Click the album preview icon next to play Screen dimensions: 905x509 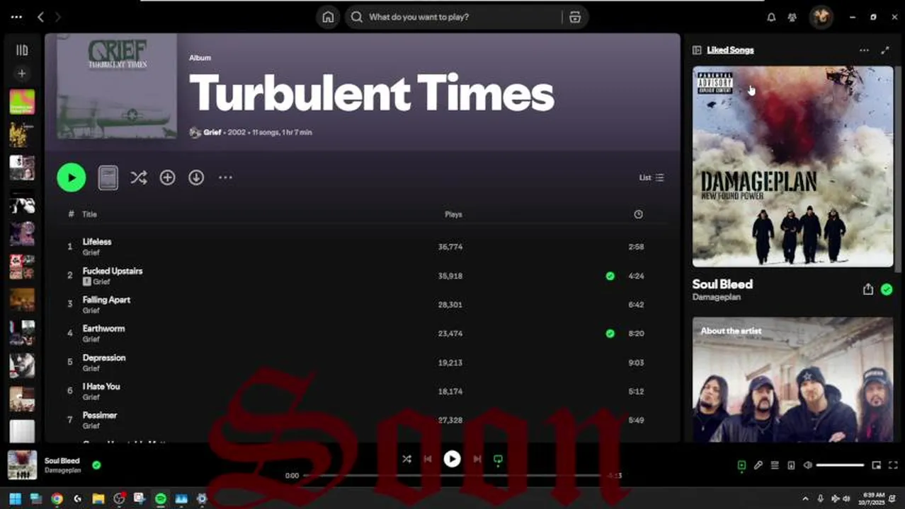(x=108, y=177)
